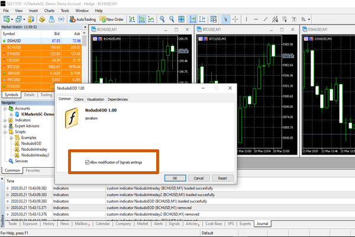Close the Market Watch panel

tap(85, 27)
